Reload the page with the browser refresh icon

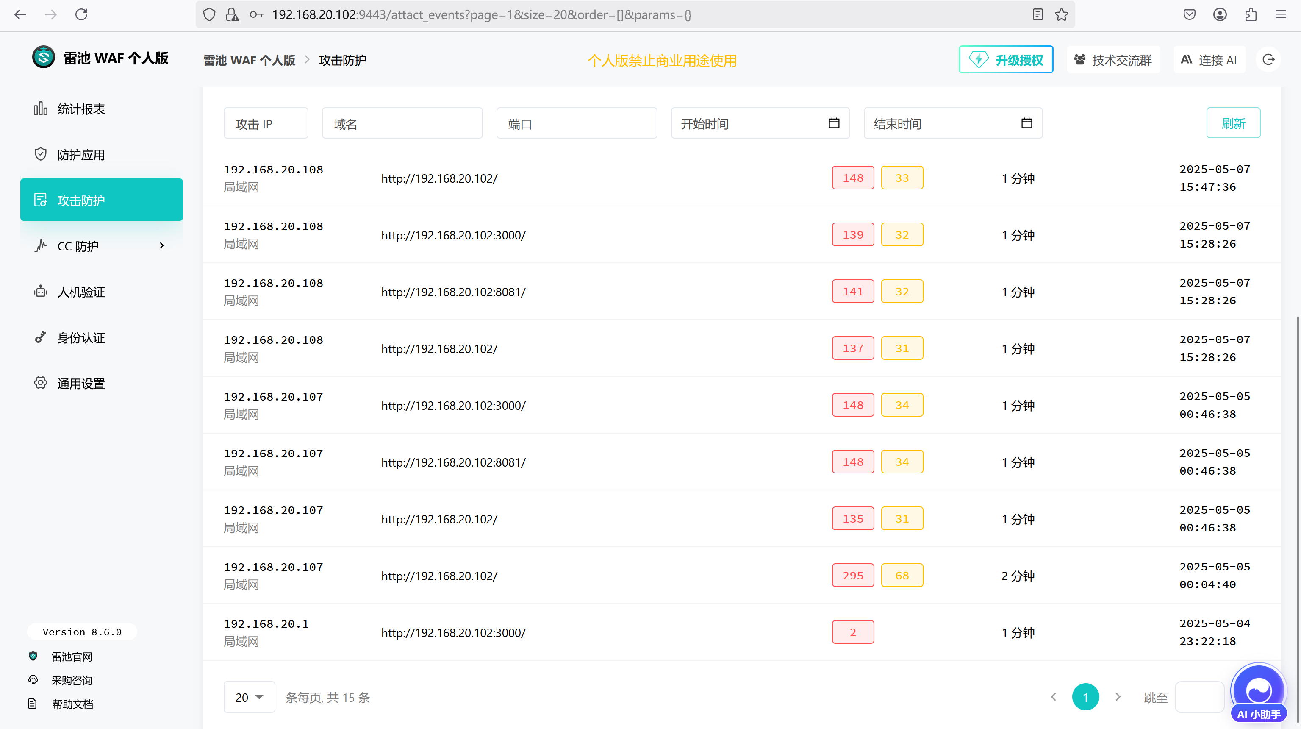tap(81, 15)
